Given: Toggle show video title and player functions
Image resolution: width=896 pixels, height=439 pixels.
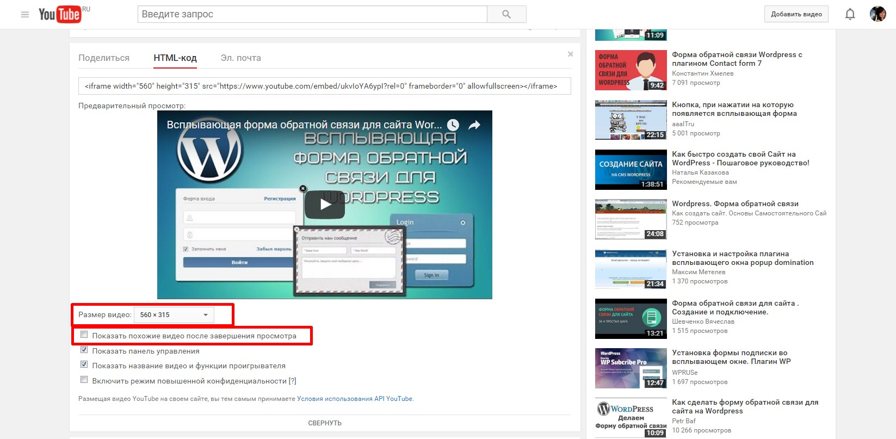Looking at the screenshot, I should point(84,364).
